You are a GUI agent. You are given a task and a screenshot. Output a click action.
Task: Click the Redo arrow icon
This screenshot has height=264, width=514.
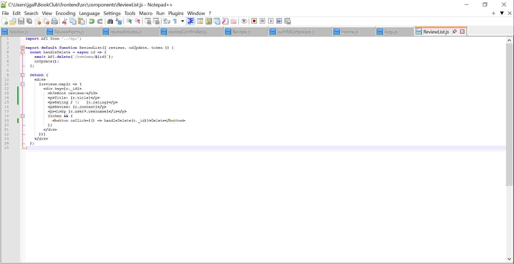tap(100, 21)
